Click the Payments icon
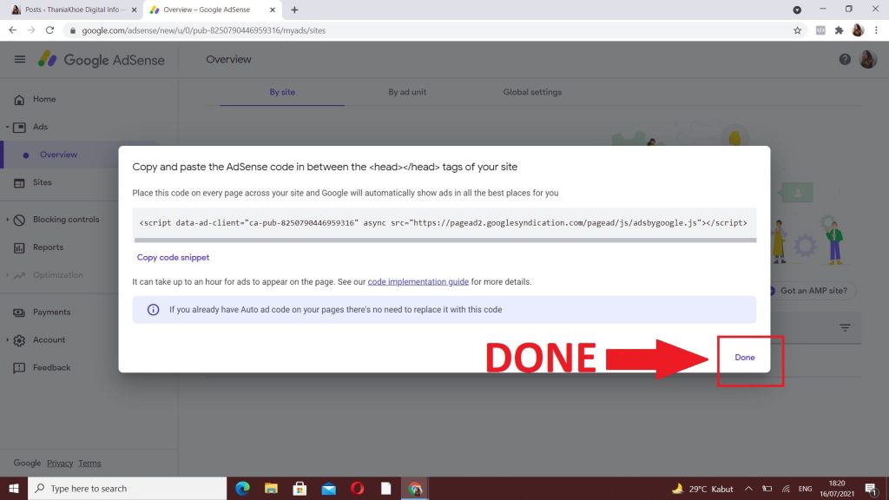This screenshot has height=500, width=889. [x=19, y=312]
